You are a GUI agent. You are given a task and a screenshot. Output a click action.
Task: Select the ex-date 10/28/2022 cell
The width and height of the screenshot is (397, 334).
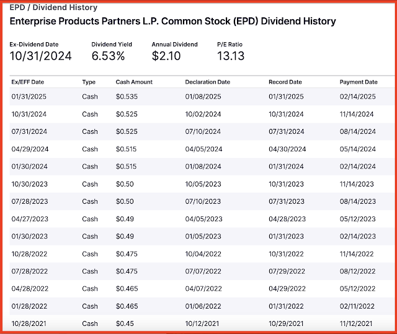click(29, 254)
